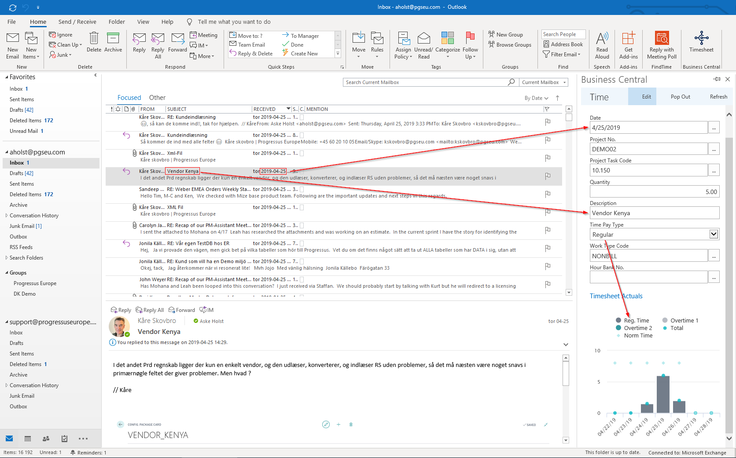Expand Conversation History folder under aholst@pgseu.com

point(7,216)
